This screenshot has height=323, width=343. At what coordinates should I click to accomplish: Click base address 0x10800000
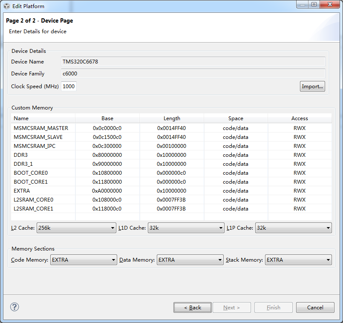[x=107, y=173]
